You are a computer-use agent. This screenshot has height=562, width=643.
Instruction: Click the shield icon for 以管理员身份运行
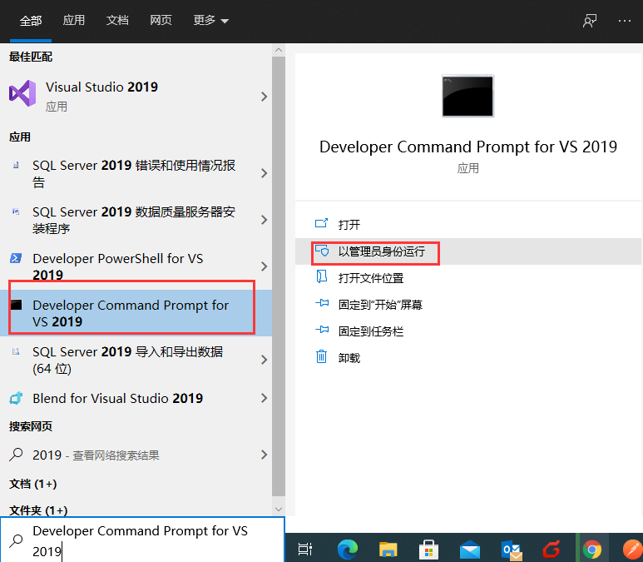tap(321, 251)
